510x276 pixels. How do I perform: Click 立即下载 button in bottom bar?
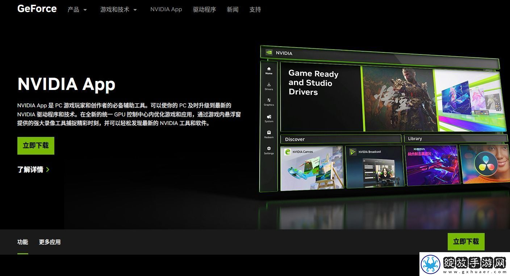pos(466,242)
